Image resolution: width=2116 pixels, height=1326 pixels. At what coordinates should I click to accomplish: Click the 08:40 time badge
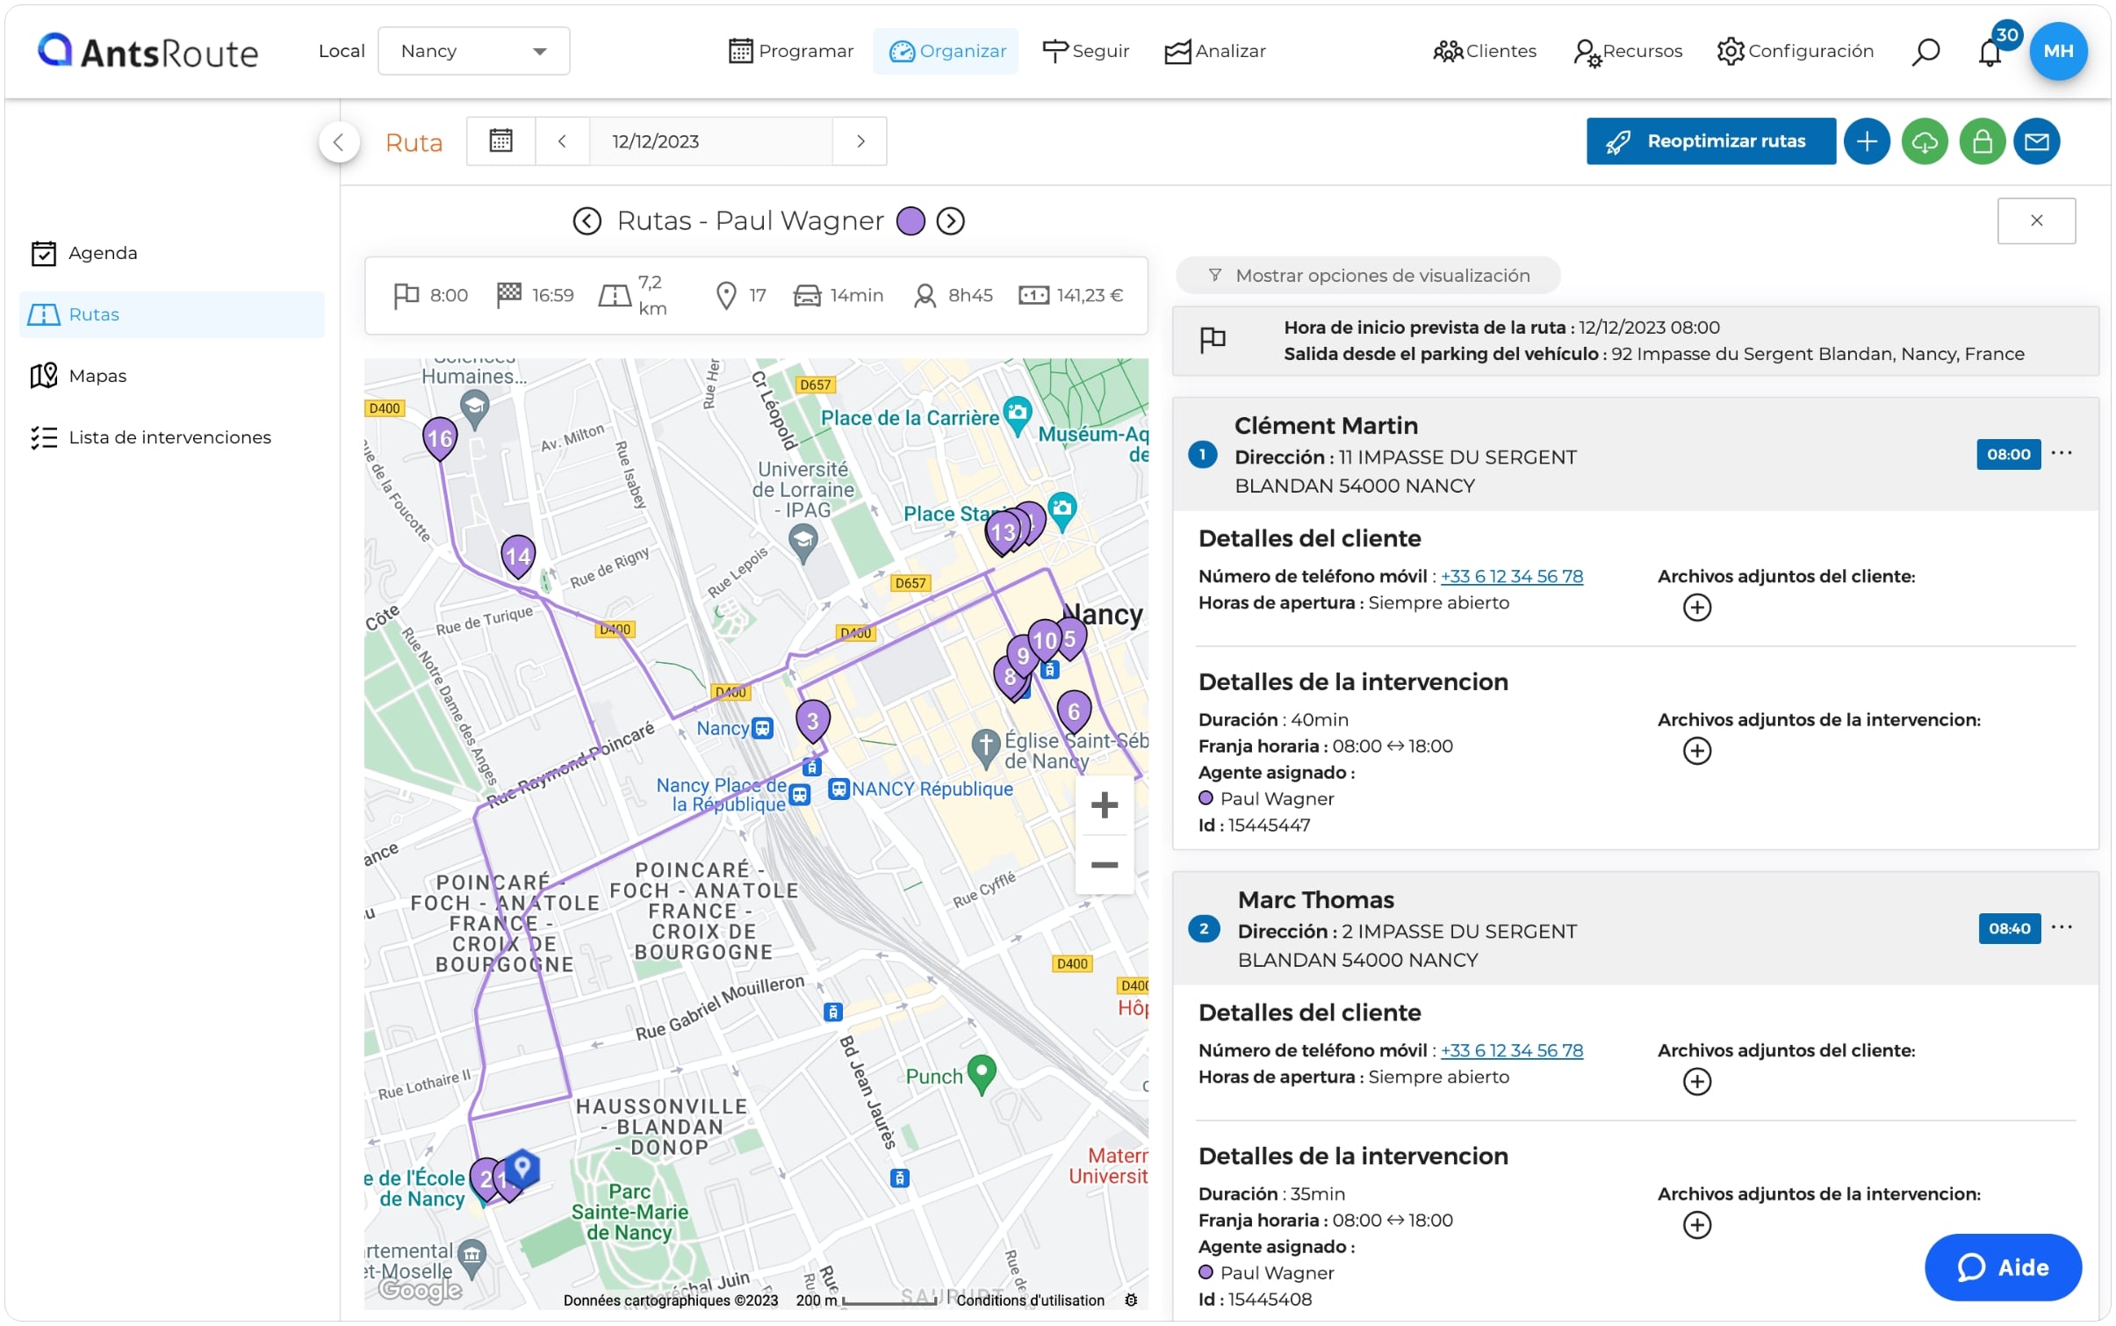[2009, 928]
